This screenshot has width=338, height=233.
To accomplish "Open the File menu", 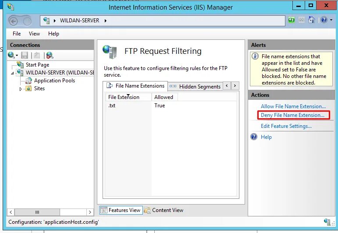I will (17, 34).
